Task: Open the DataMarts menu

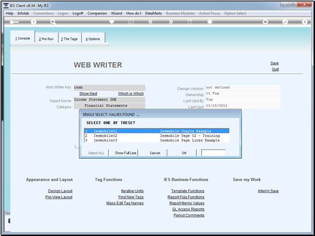Action: pos(153,13)
